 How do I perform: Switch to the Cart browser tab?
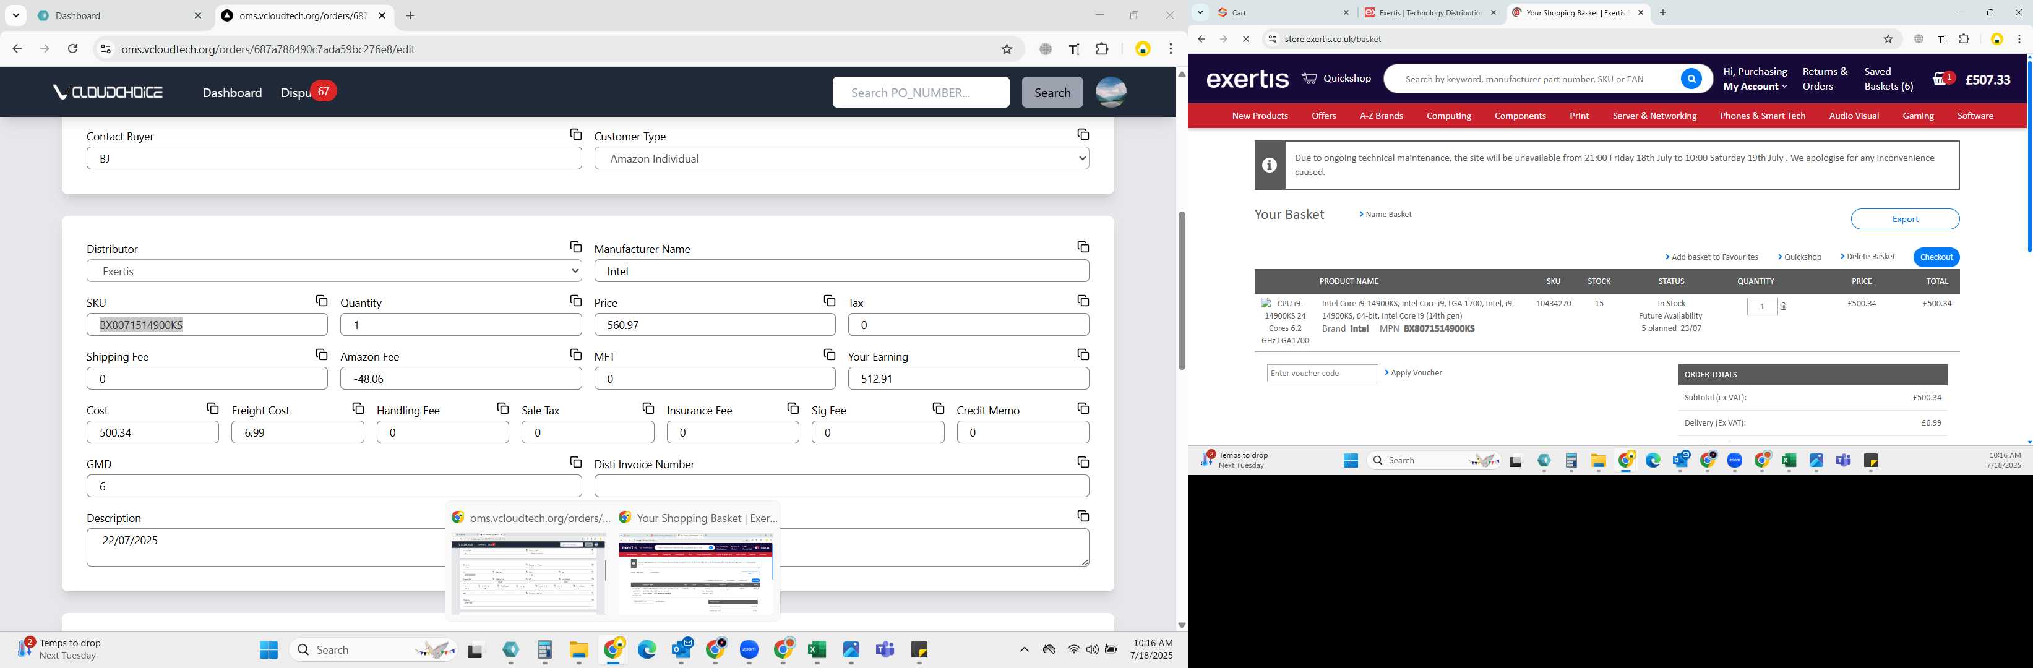1283,12
